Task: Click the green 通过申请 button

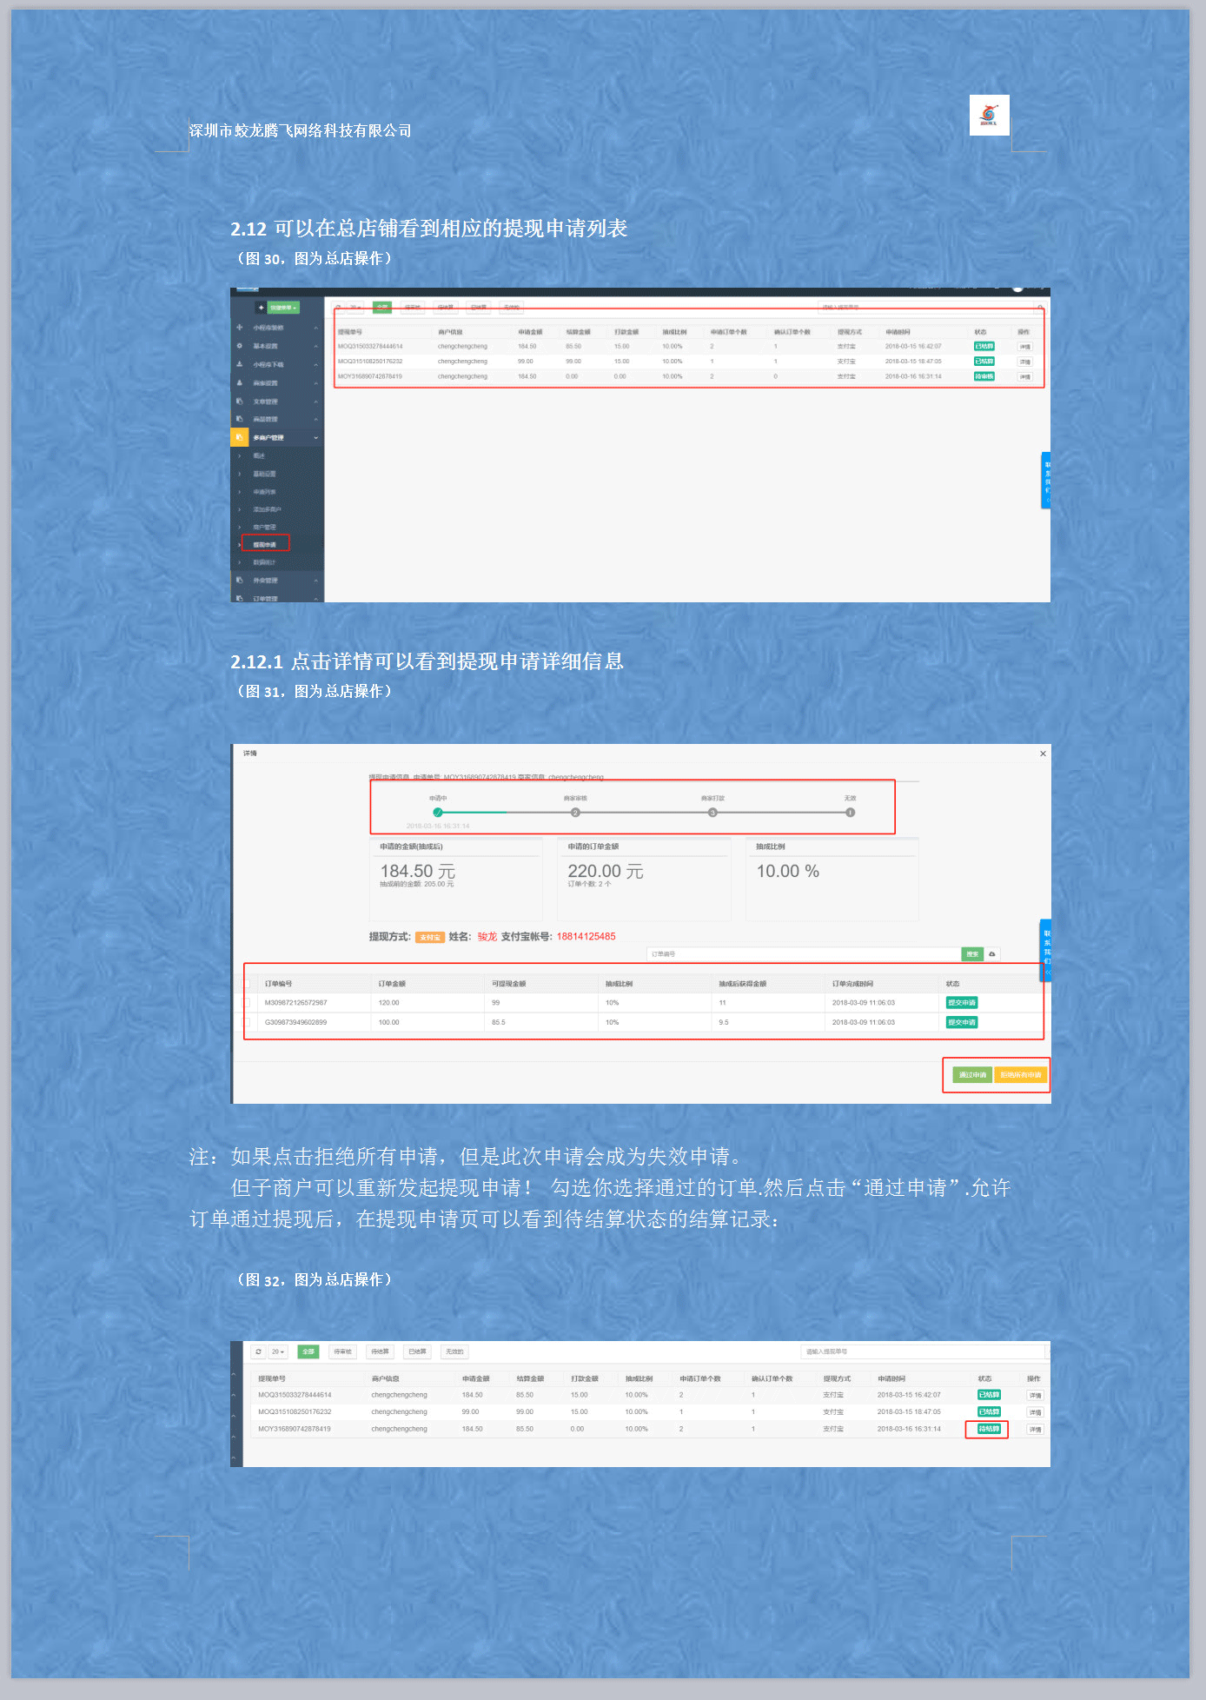Action: pos(972,1075)
